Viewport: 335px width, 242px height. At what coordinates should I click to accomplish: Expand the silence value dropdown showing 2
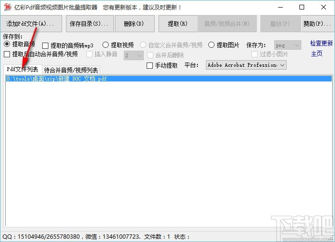[134, 55]
